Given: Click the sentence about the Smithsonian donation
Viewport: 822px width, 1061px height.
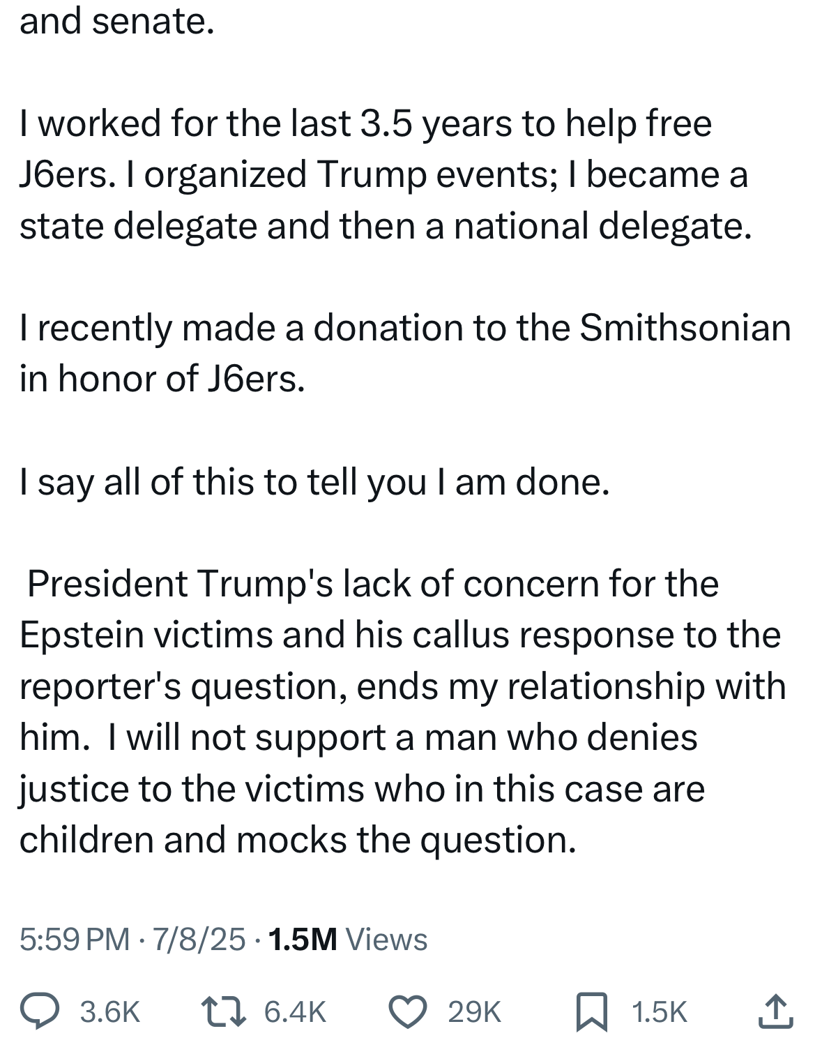Looking at the screenshot, I should click(405, 353).
